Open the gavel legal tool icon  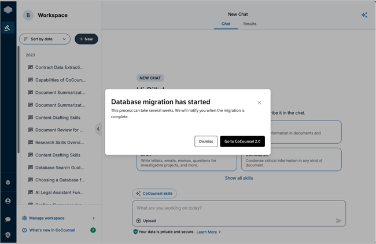point(8,28)
